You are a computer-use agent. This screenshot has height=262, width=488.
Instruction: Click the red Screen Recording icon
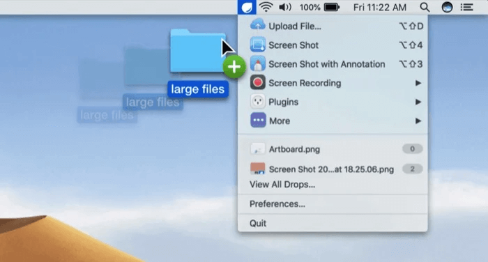tap(258, 82)
